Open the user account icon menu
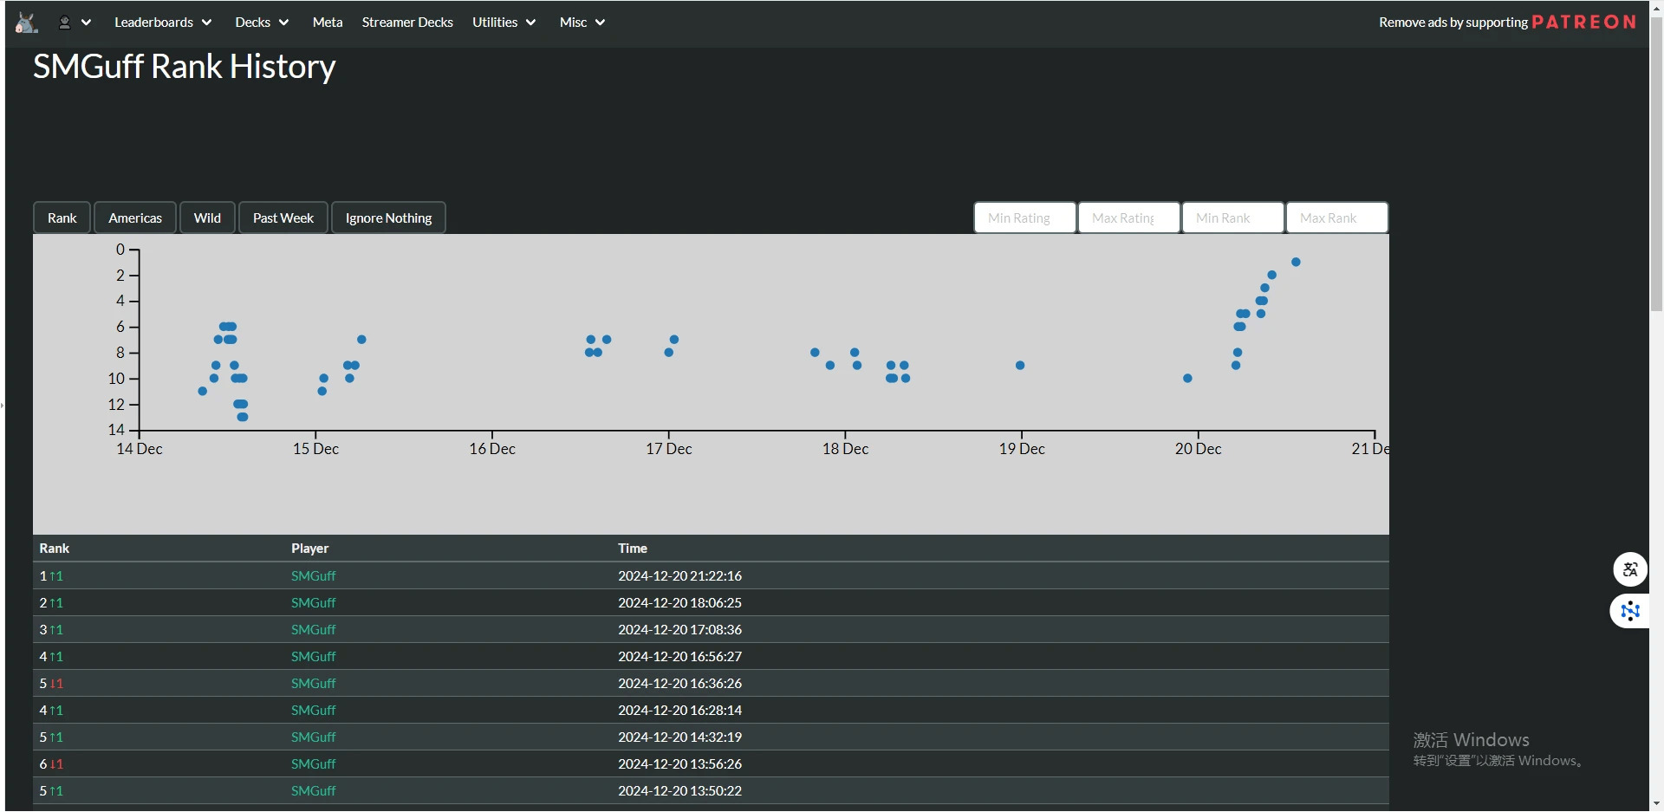Viewport: 1664px width, 812px height. tap(75, 23)
